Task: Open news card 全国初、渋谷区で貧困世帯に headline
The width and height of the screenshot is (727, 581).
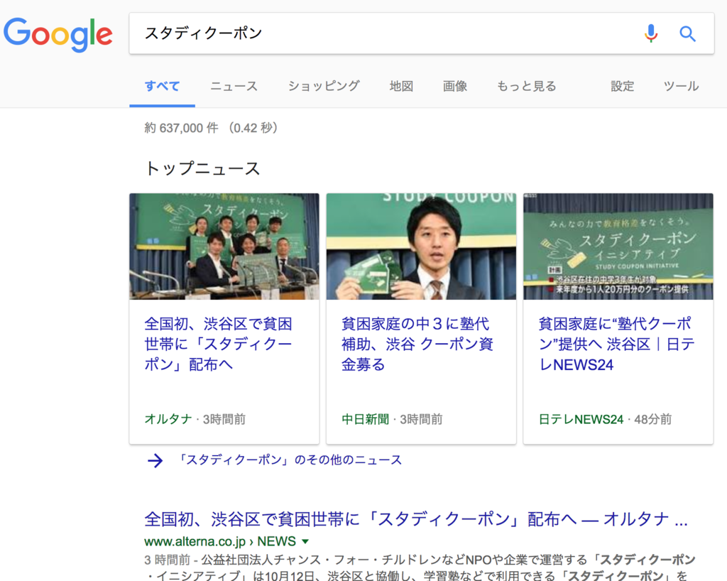Action: click(219, 344)
